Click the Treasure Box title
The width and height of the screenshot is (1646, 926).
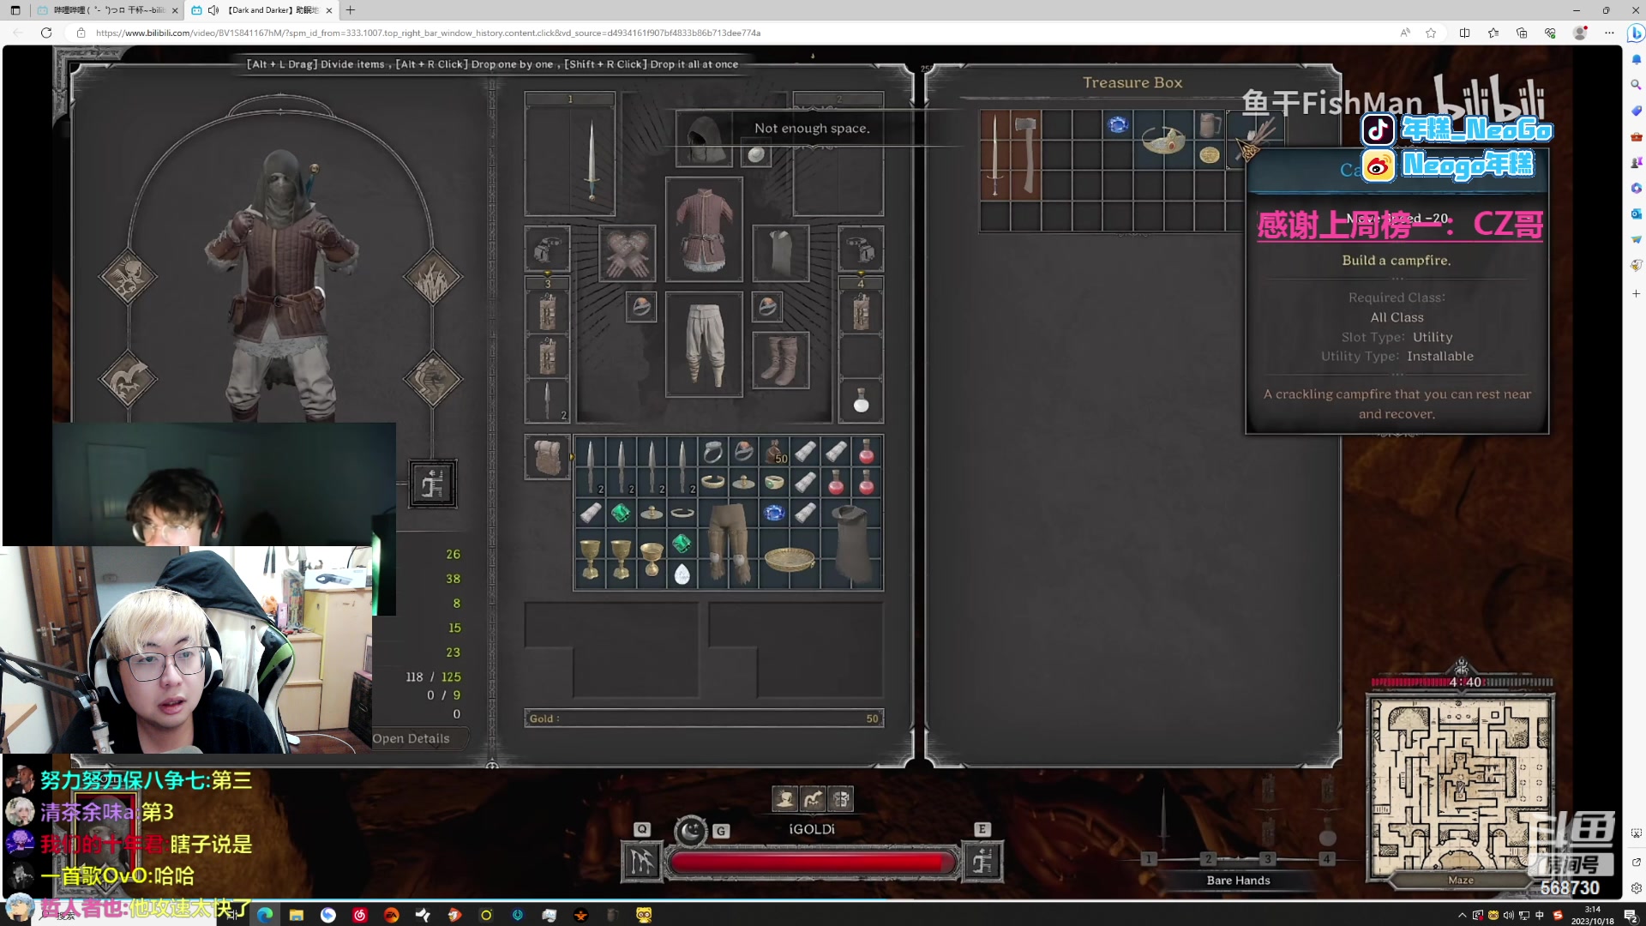(1132, 82)
